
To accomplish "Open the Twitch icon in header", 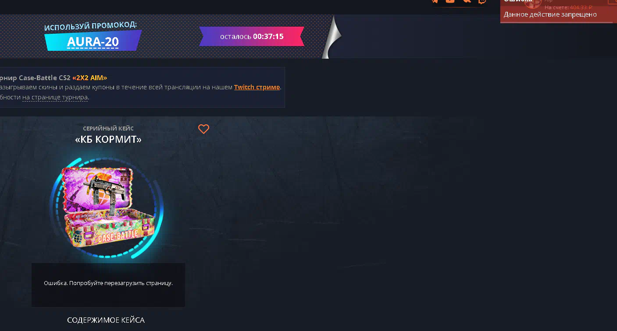I will 482,1.
